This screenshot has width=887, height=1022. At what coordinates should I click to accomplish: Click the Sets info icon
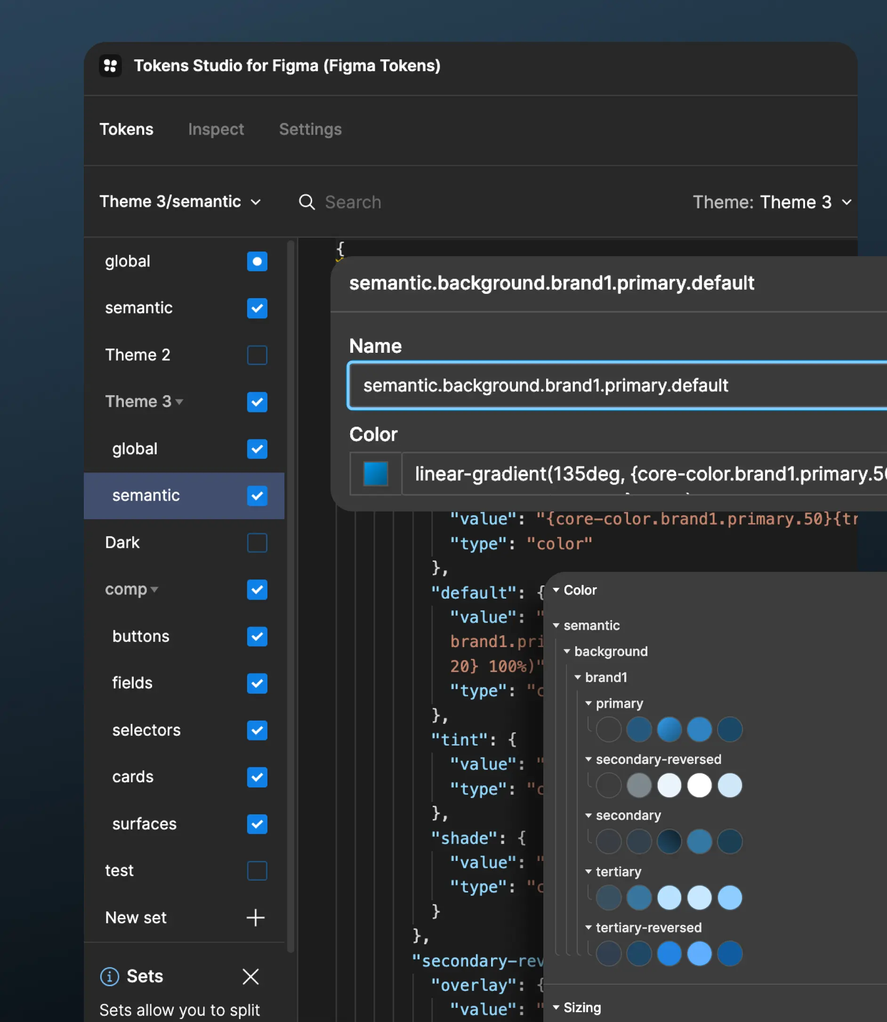point(109,976)
